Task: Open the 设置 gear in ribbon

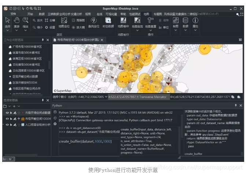Action: [50, 27]
